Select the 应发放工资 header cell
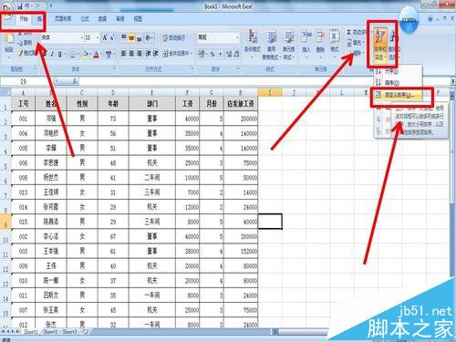This screenshot has width=456, height=342. pyautogui.click(x=241, y=104)
